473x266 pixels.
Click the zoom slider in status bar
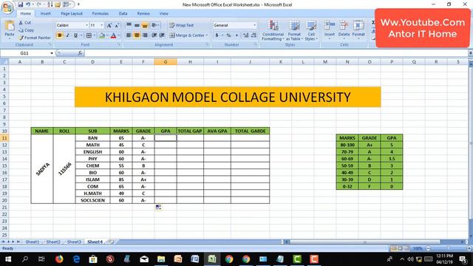point(449,248)
